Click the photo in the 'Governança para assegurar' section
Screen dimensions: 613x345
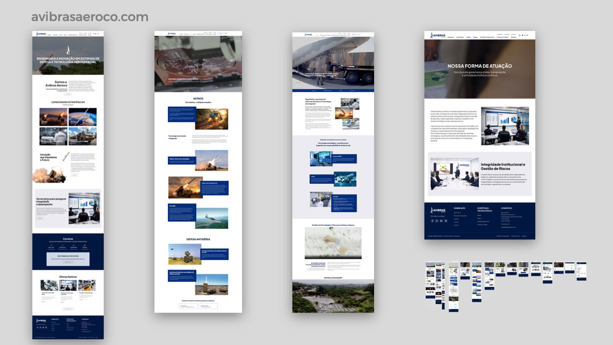pyautogui.click(x=84, y=208)
